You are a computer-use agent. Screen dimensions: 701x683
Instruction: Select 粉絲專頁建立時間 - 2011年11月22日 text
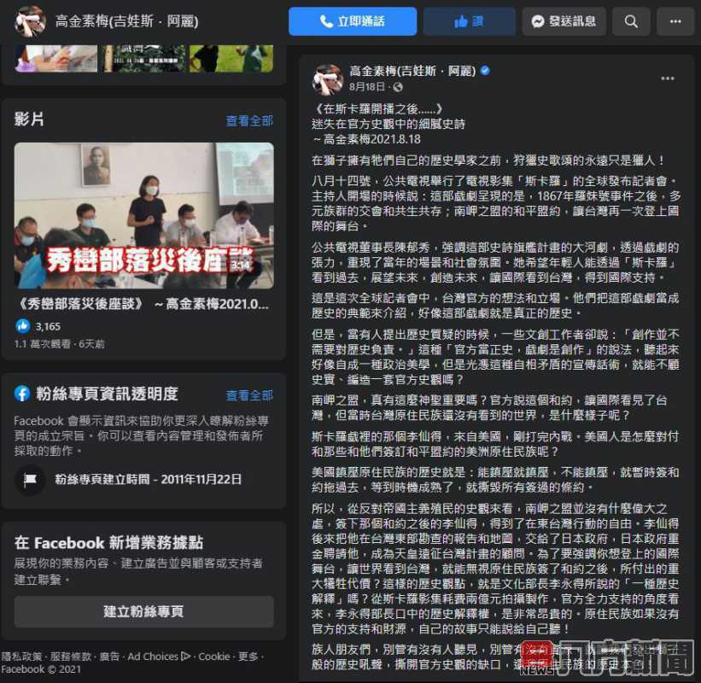(x=149, y=479)
